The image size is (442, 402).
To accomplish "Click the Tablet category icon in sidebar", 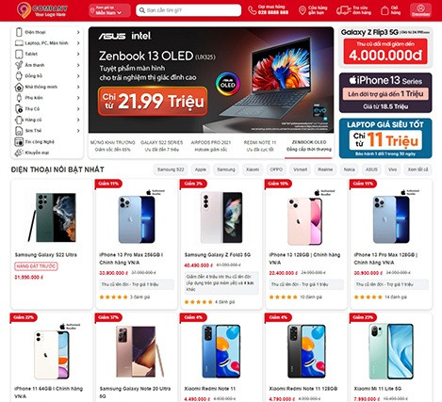I will [x=19, y=54].
